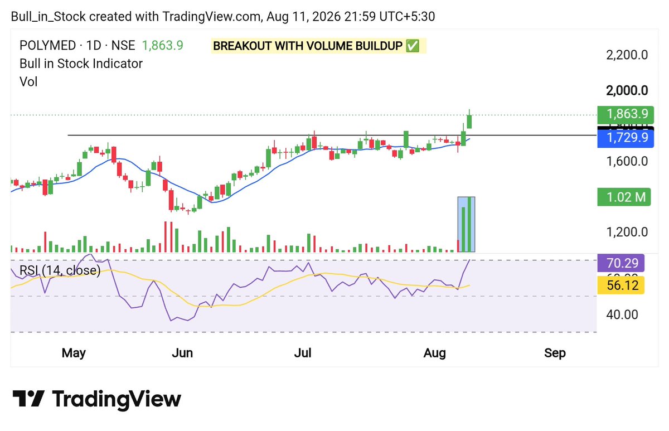Click the yellow 56.12 RSI average tag
Viewport: 669px width, 431px height.
[x=621, y=285]
